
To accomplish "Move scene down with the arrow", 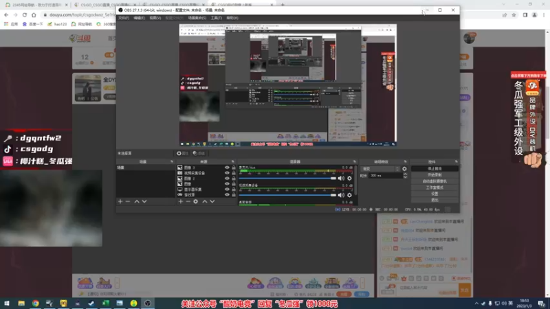I will [144, 201].
